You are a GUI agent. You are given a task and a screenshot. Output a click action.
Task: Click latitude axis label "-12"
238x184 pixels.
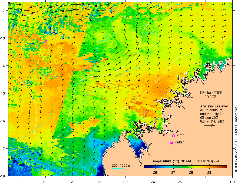coord(3,11)
